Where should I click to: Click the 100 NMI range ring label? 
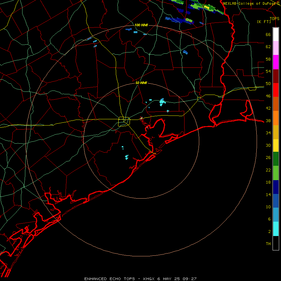[x=141, y=25]
